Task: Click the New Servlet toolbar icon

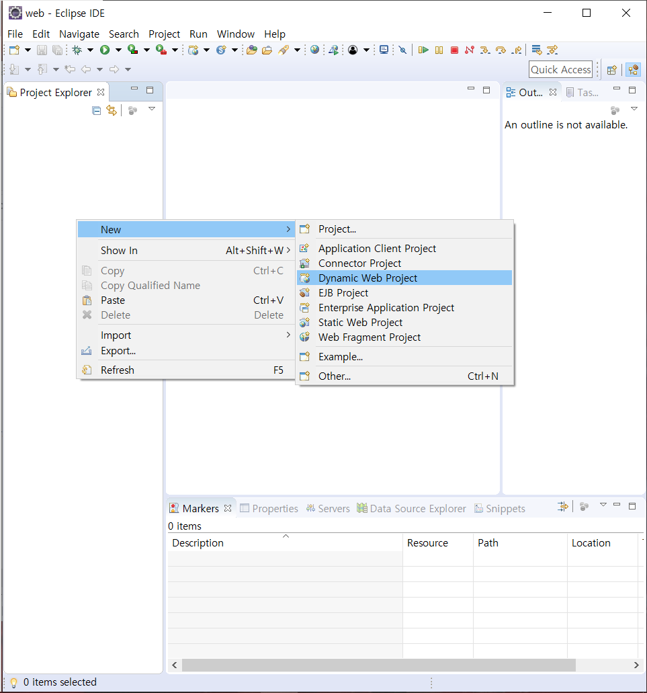Action: click(221, 50)
